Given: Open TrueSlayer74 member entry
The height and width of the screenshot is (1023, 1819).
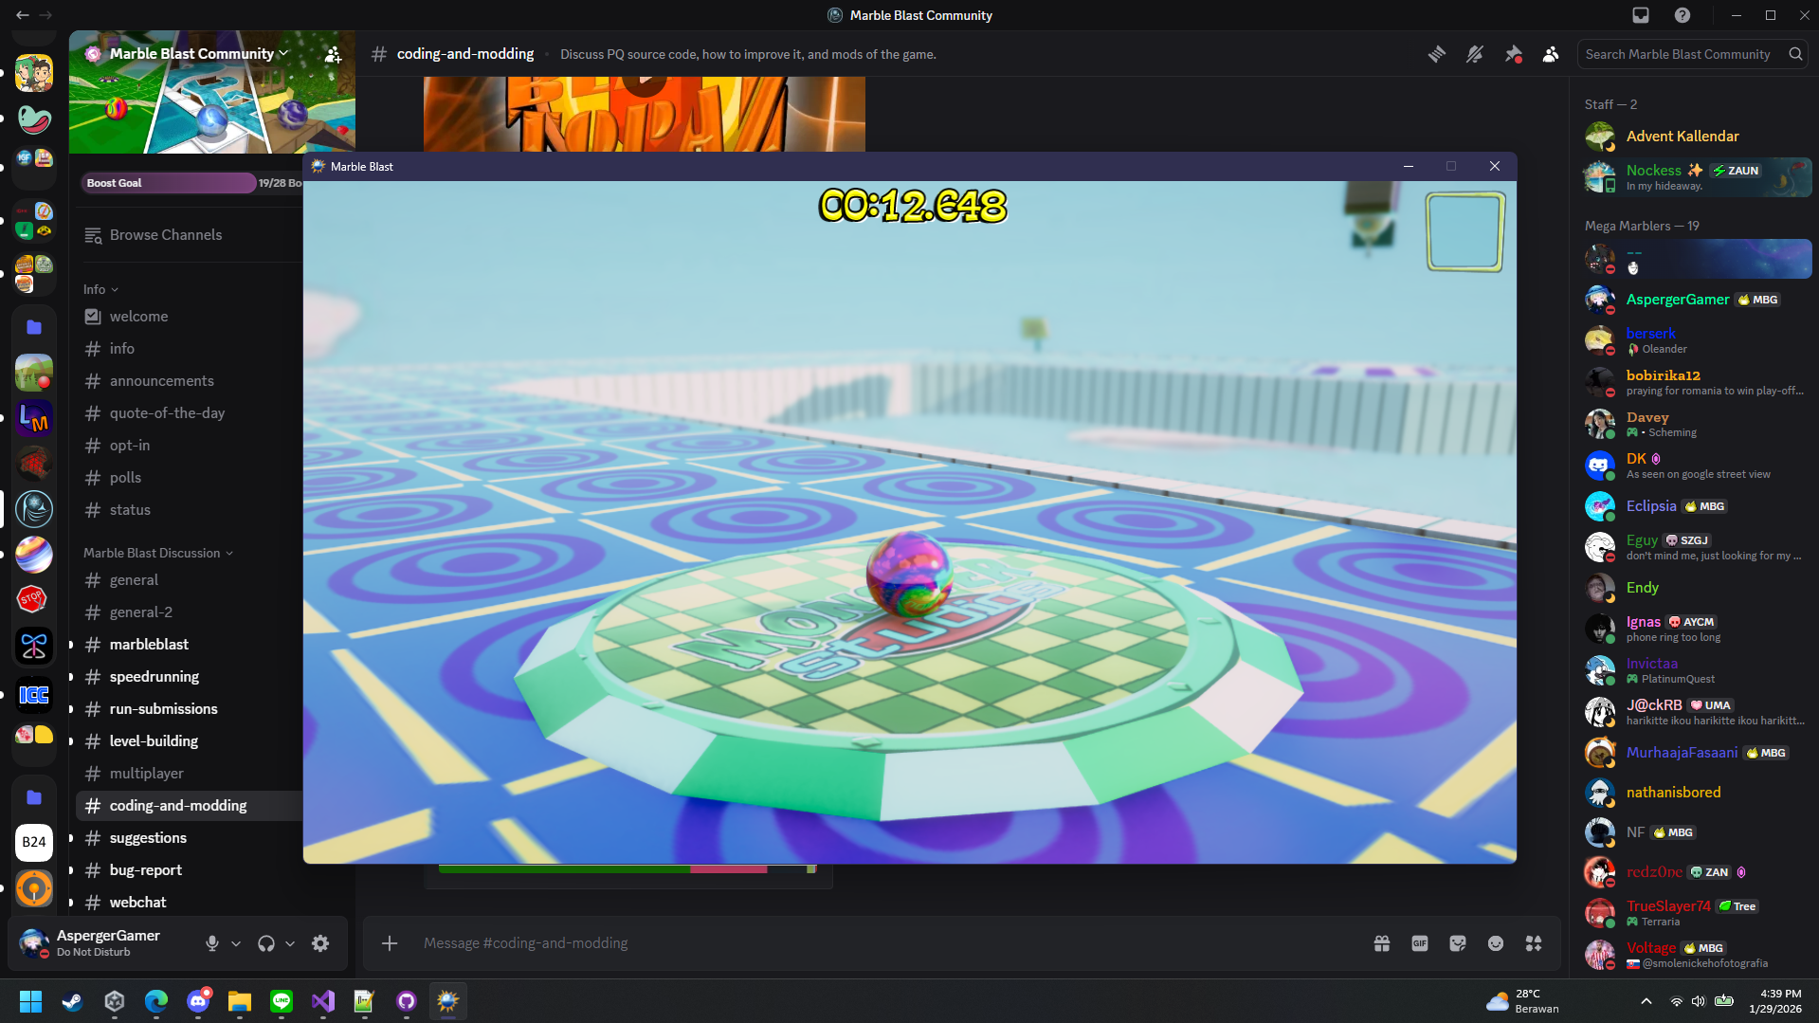Looking at the screenshot, I should tap(1697, 913).
